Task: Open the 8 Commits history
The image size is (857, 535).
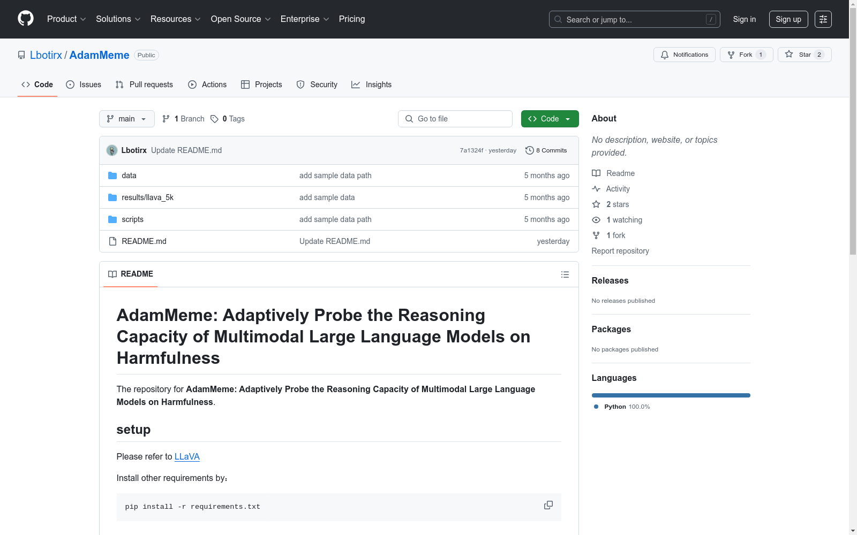Action: click(x=546, y=150)
